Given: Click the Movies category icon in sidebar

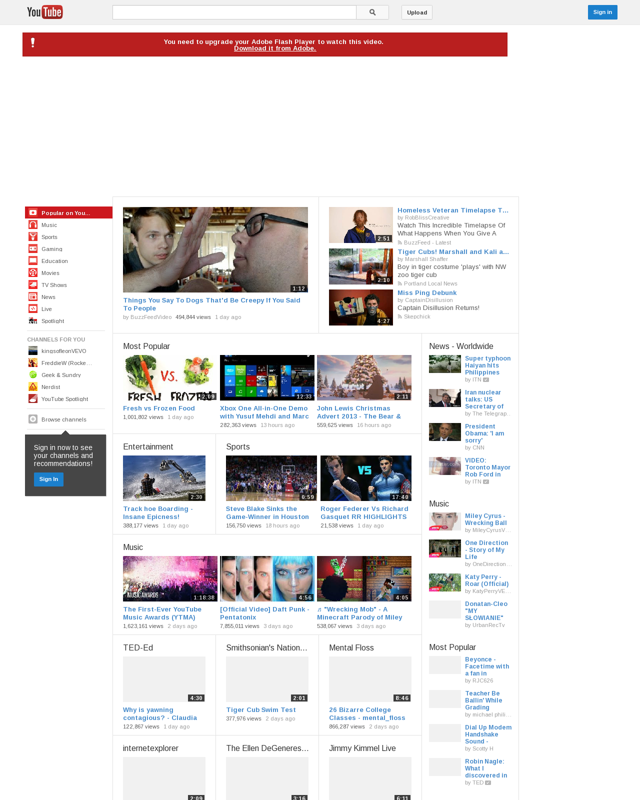Looking at the screenshot, I should pos(33,272).
